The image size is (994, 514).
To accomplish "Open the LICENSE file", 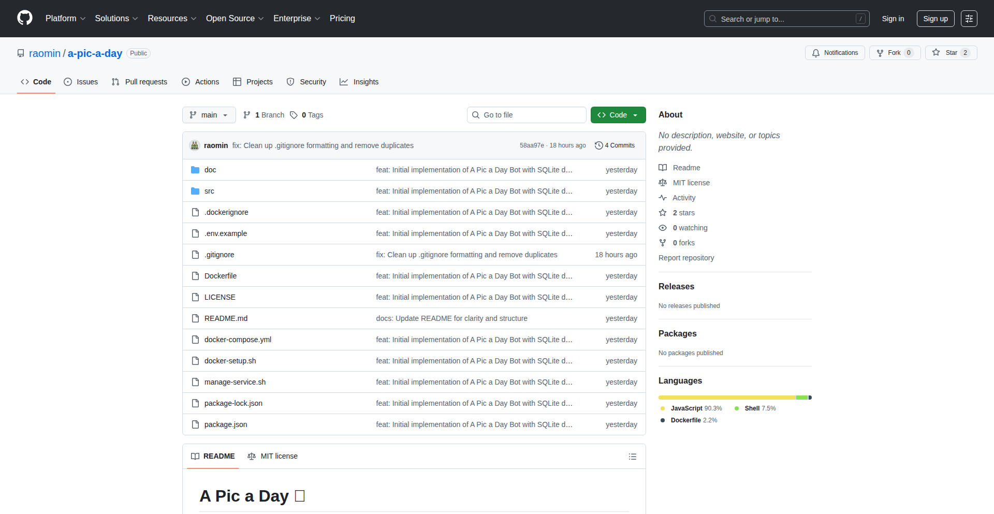I will click(220, 297).
